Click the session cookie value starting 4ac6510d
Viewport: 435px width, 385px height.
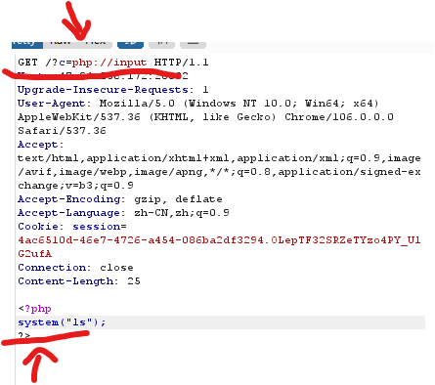point(219,240)
